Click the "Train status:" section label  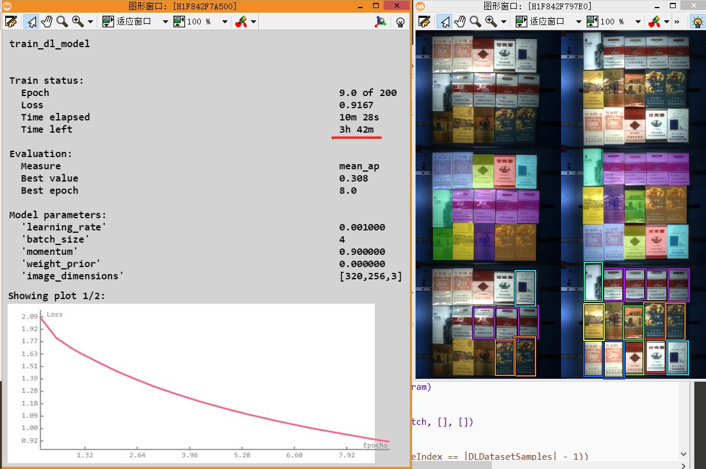tap(47, 80)
